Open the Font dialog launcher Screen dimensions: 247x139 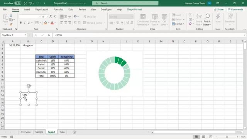click(57, 29)
